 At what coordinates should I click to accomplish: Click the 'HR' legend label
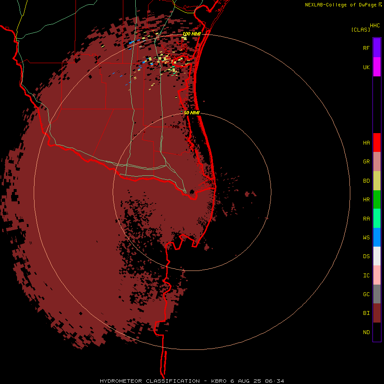point(366,200)
